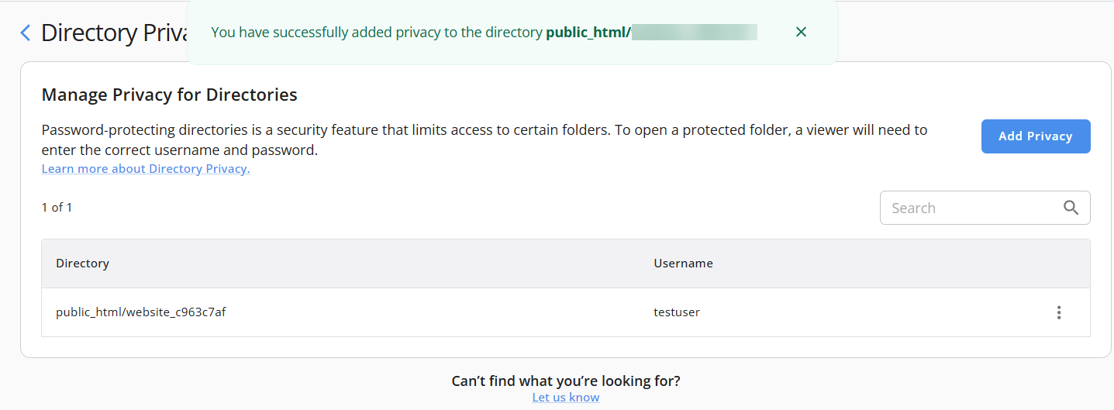The width and height of the screenshot is (1114, 410).
Task: Click the Manage Privacy for Directories heading
Action: click(170, 95)
